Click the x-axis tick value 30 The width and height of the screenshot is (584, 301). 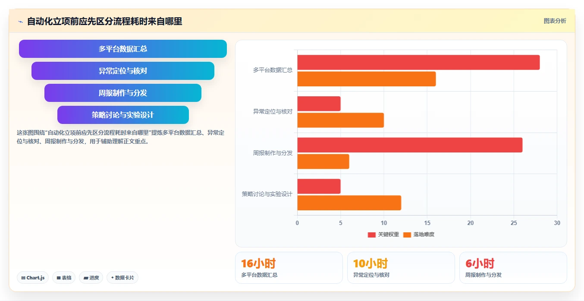557,223
